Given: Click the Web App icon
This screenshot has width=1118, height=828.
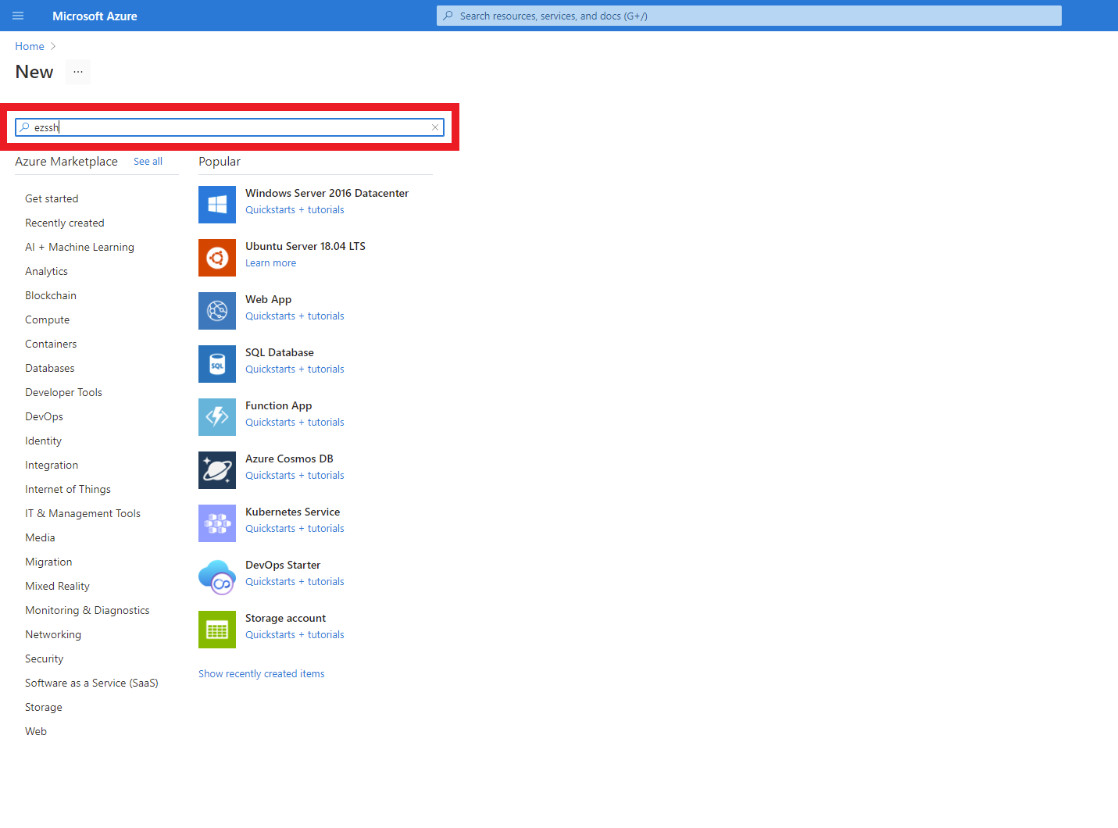Looking at the screenshot, I should pos(217,311).
